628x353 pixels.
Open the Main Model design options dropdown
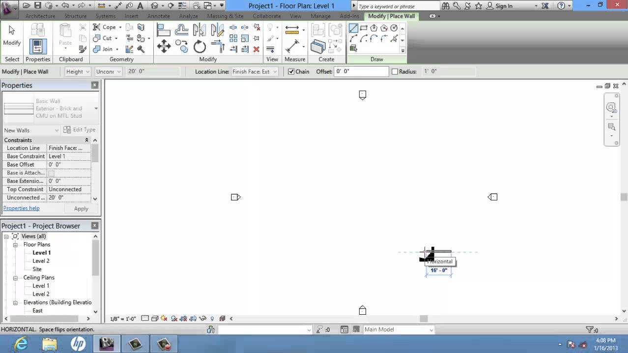[398, 329]
